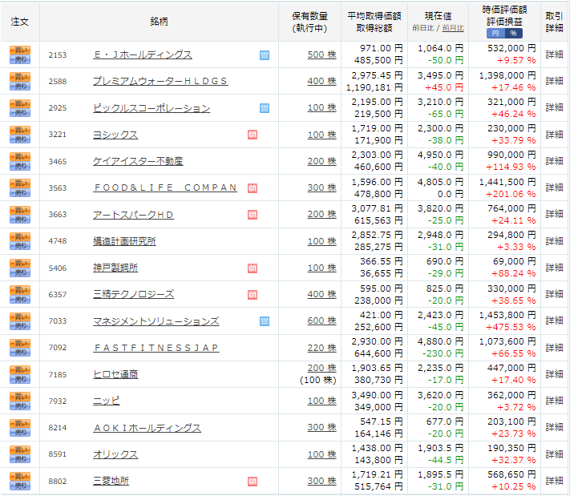Open the AOKIホールディングス stock link
Screen dimensions: 586x496
tap(147, 428)
